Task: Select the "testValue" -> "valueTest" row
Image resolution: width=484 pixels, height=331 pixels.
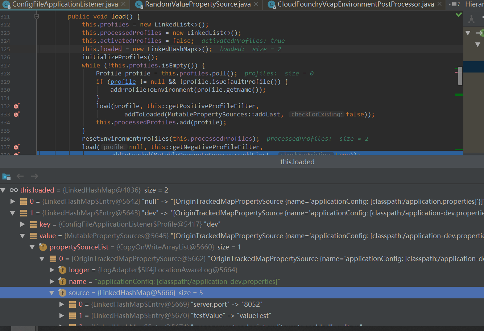Action: 242,316
